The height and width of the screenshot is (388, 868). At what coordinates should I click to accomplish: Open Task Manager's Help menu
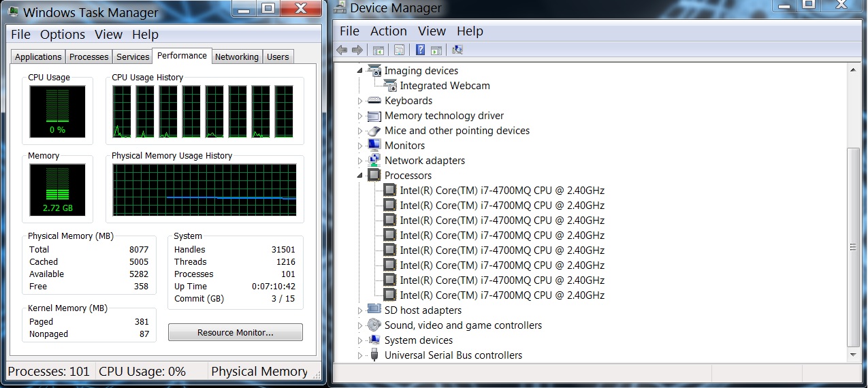[x=145, y=34]
